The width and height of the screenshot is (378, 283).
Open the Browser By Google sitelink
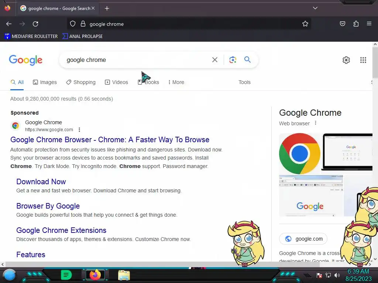48,206
